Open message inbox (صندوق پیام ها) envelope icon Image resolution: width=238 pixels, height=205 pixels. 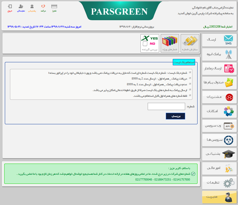(229, 83)
